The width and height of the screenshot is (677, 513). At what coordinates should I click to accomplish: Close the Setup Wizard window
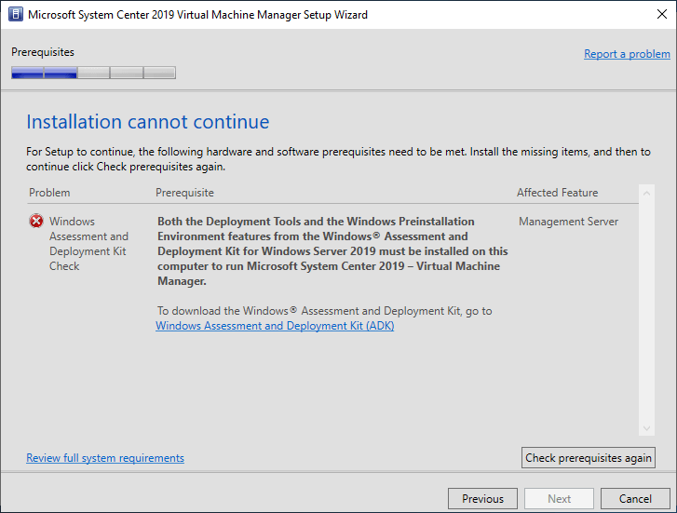click(x=661, y=14)
